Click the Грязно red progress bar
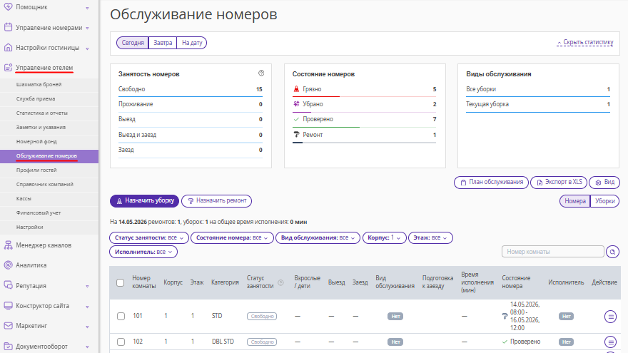Image resolution: width=628 pixels, height=353 pixels. [316, 96]
